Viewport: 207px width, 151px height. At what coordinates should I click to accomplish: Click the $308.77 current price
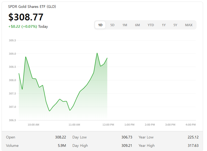(26, 17)
